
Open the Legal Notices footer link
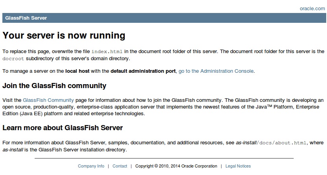coord(238,166)
